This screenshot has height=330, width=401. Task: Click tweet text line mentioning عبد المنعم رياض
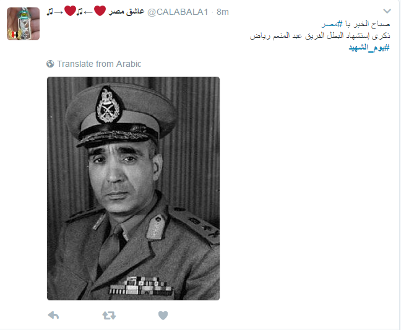click(x=320, y=36)
